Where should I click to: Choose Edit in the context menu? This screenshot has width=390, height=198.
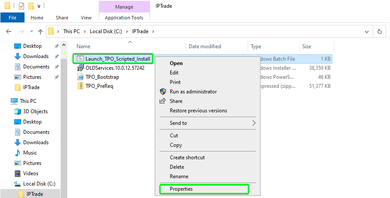174,73
